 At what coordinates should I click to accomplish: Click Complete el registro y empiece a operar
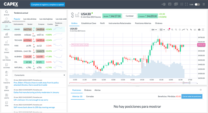pyautogui.click(x=48, y=4)
